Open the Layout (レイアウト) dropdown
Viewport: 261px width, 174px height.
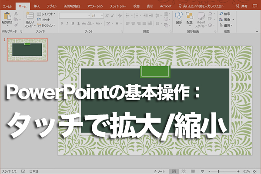click(x=46, y=14)
